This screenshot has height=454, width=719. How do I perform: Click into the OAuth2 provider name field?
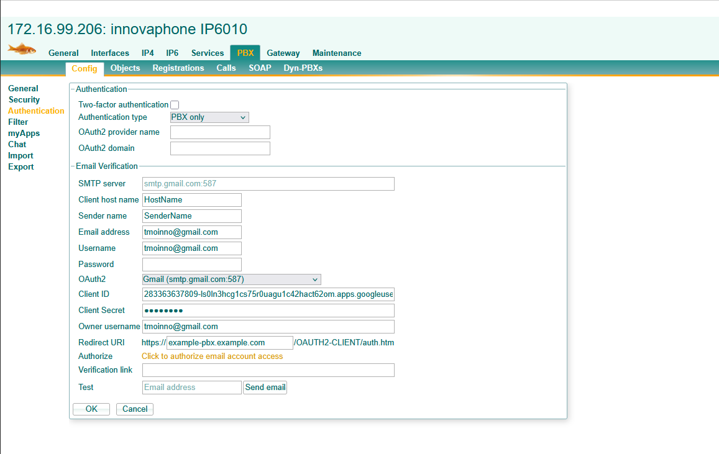[x=220, y=132]
